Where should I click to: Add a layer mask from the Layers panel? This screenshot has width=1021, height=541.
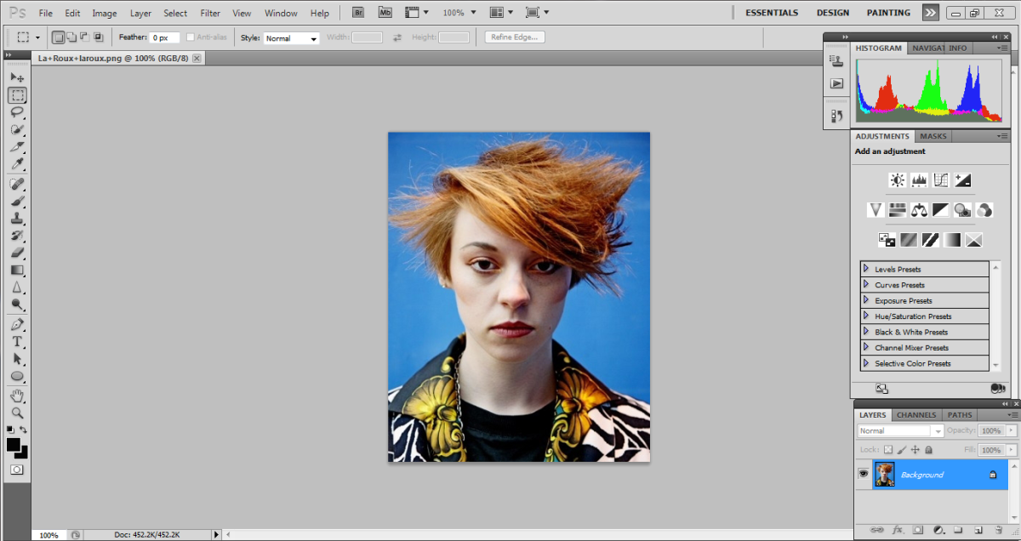tap(917, 529)
